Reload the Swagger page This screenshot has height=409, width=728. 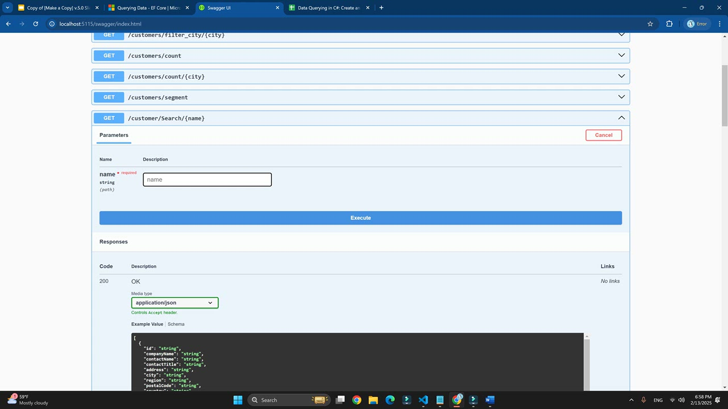35,24
